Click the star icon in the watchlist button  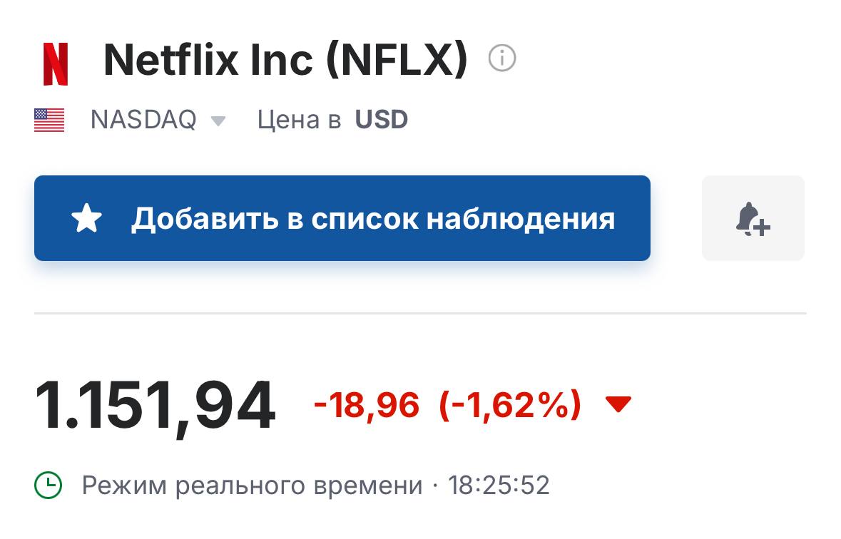point(87,219)
